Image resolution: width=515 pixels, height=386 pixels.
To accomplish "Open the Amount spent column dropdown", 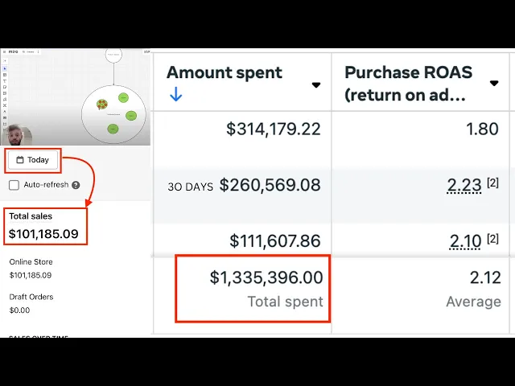I will pos(316,84).
